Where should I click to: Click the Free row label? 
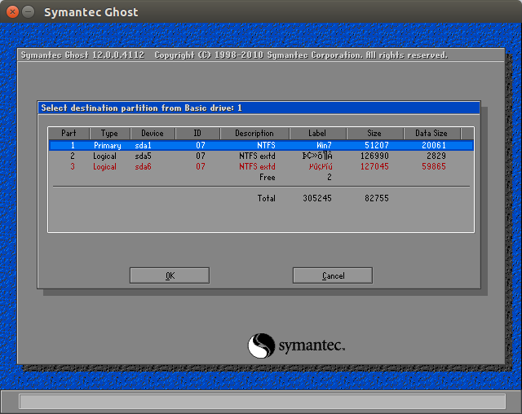(x=268, y=177)
